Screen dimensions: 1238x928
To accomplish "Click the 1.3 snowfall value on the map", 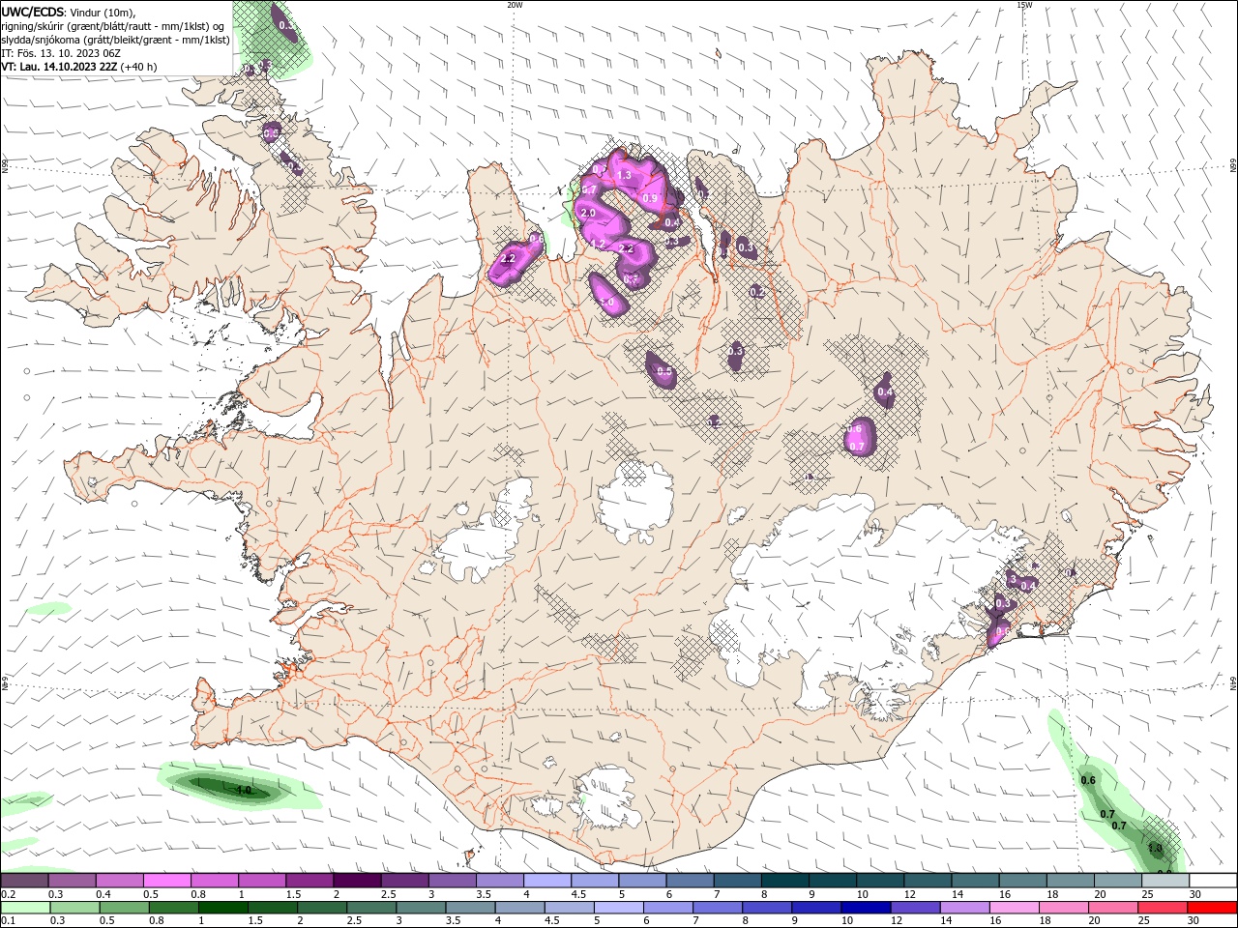I will (x=624, y=176).
